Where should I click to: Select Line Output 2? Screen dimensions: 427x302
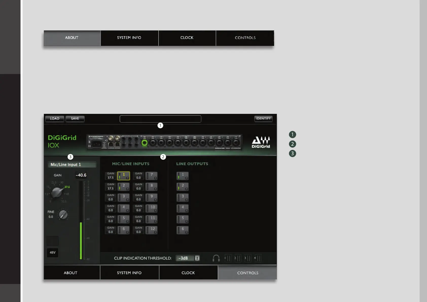(x=183, y=187)
